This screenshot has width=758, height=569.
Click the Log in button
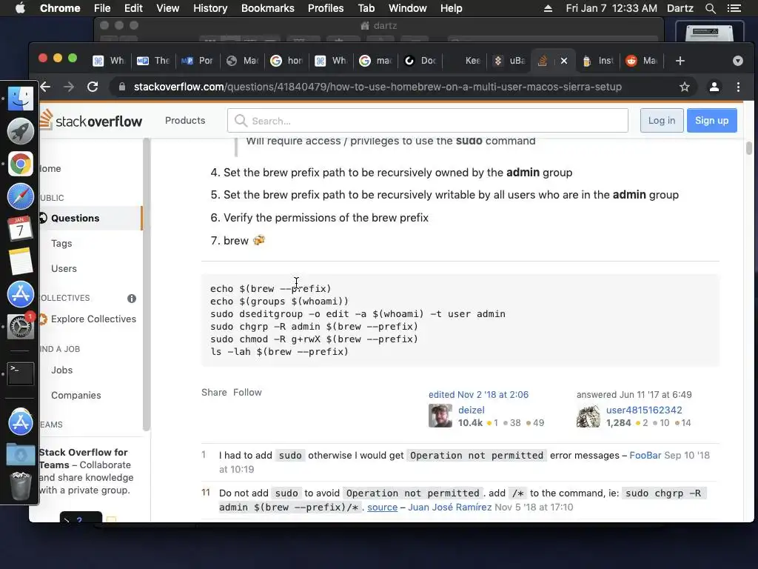662,121
